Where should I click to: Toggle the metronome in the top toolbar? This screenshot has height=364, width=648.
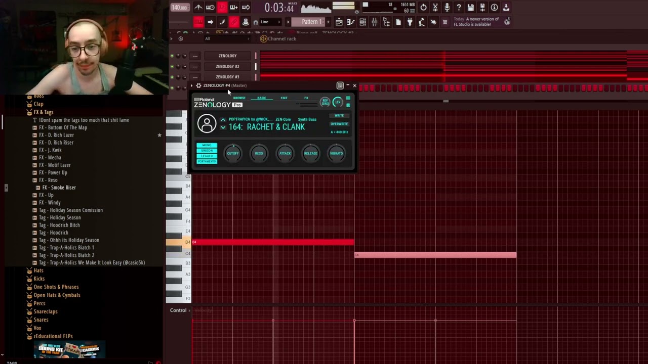(x=198, y=7)
